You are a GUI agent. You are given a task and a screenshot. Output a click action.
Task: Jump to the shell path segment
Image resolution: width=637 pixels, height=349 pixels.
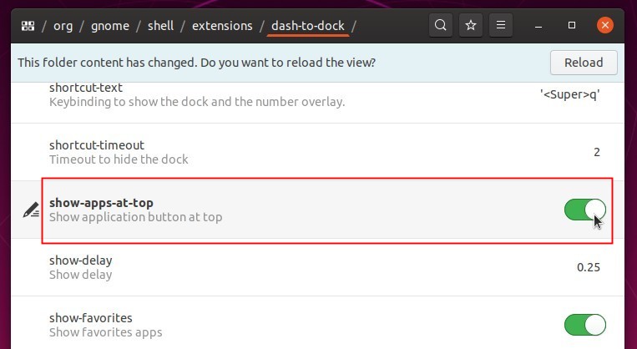click(x=161, y=26)
